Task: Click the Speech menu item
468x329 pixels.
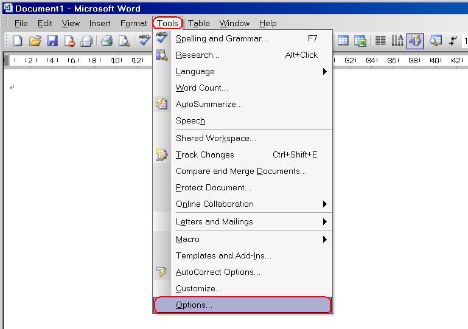Action: [x=242, y=120]
